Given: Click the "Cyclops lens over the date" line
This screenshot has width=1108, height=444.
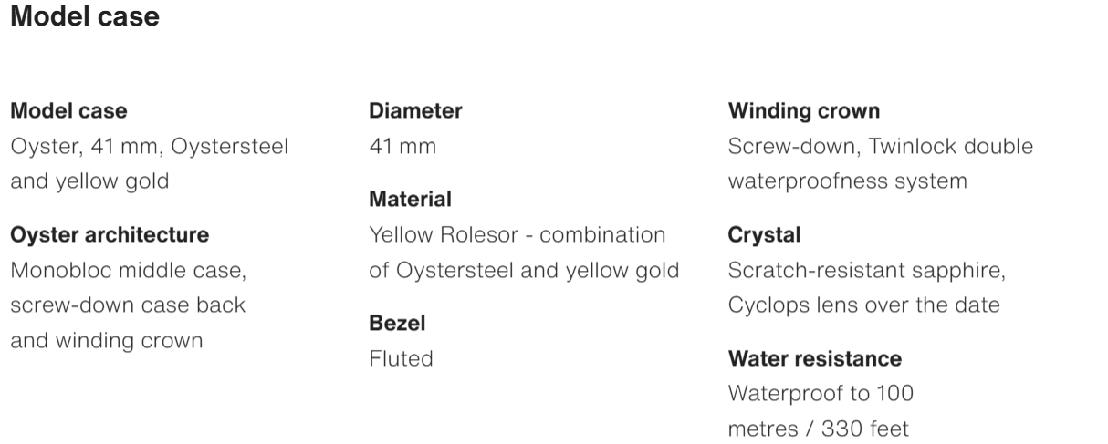Looking at the screenshot, I should (x=863, y=305).
